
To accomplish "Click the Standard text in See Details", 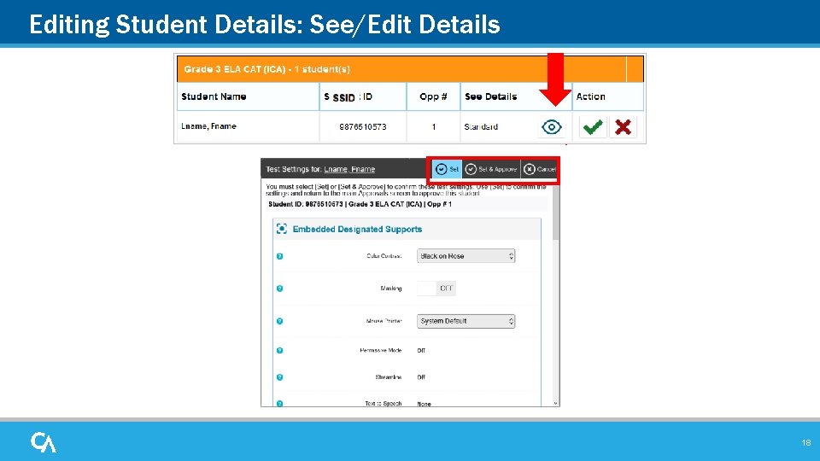I will click(x=481, y=127).
